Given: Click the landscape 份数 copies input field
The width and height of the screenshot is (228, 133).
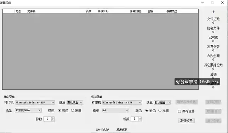Looking at the screenshot, I should point(47,119).
